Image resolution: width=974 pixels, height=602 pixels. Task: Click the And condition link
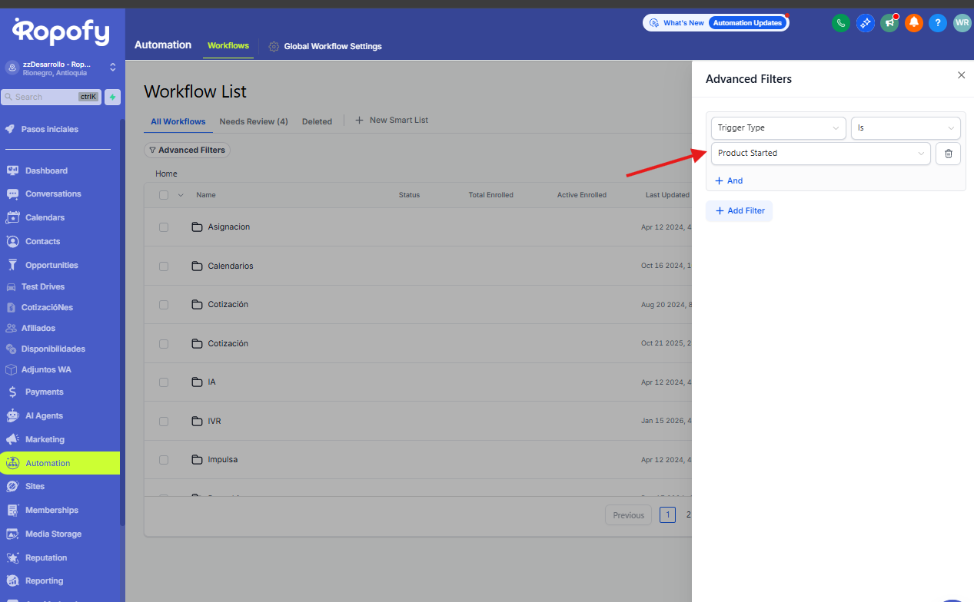point(729,181)
